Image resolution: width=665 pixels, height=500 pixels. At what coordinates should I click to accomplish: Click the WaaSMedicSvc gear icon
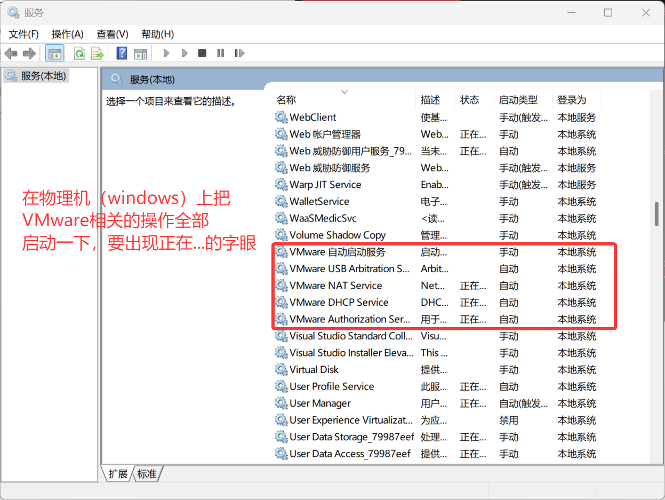tap(281, 218)
